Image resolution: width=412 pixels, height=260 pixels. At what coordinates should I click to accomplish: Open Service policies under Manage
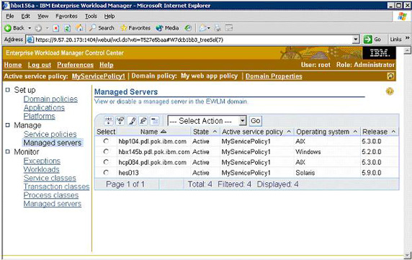[50, 134]
